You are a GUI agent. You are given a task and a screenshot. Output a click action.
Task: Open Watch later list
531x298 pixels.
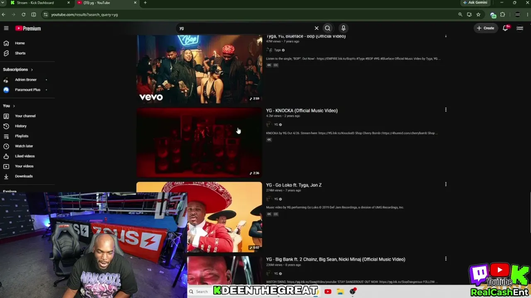(x=24, y=146)
